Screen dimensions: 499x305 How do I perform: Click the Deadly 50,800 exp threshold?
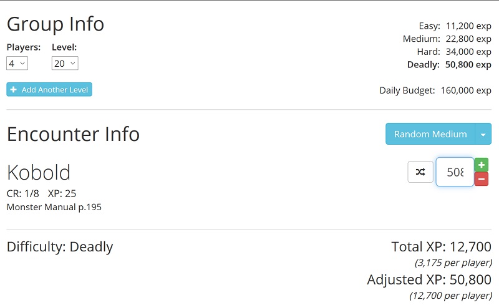click(449, 65)
